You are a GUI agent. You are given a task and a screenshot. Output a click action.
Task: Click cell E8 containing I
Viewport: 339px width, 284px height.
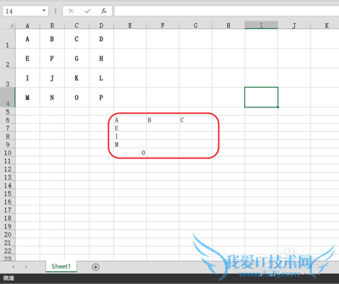(x=130, y=136)
